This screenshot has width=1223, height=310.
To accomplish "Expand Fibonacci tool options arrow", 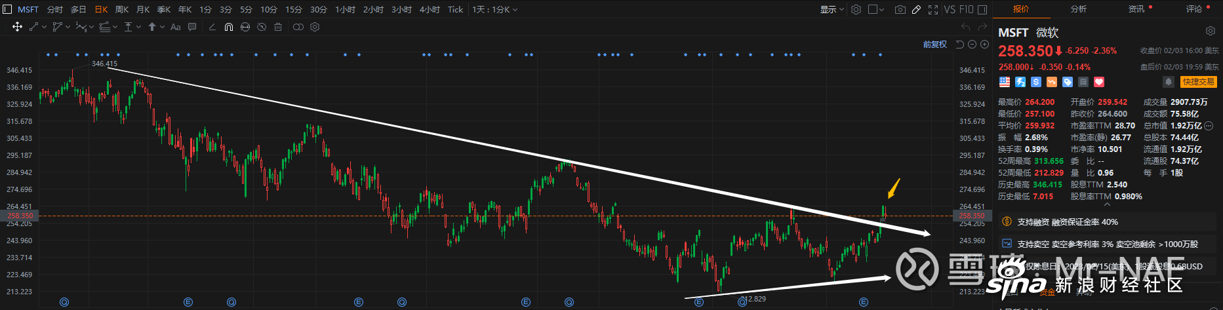I will pyautogui.click(x=115, y=27).
